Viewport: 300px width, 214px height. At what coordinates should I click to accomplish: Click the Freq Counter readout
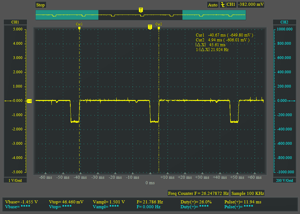pyautogui.click(x=198, y=193)
